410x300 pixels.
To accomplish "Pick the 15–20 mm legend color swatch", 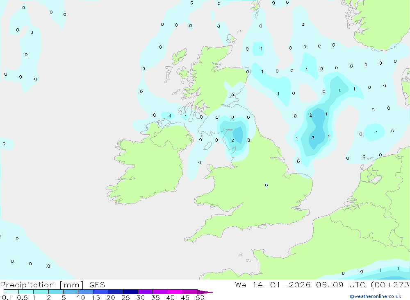I will [100, 292].
